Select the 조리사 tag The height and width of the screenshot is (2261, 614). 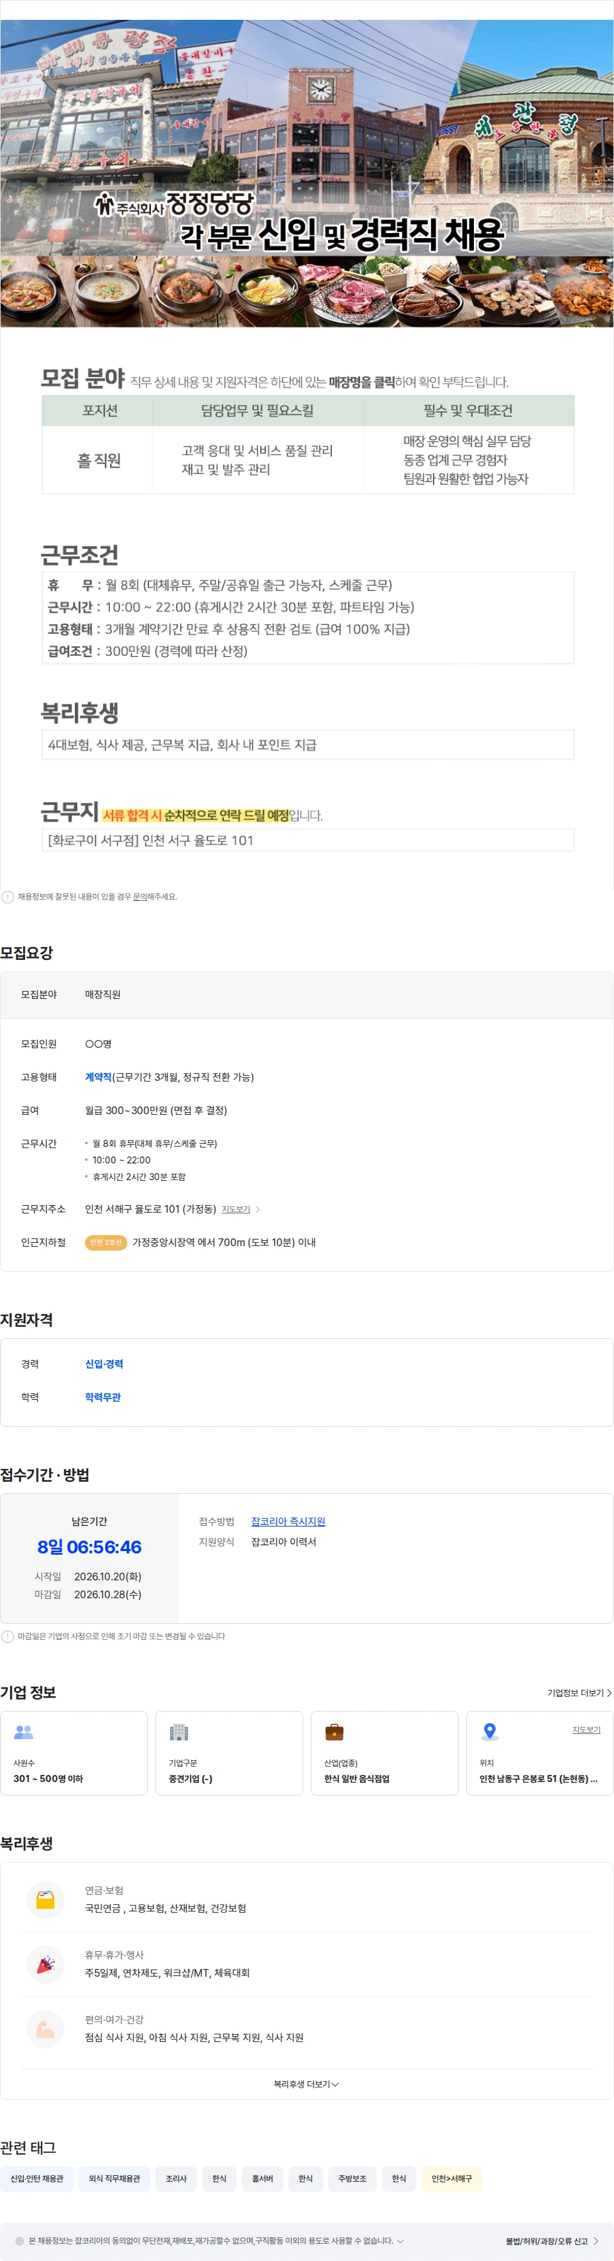coord(177,2178)
